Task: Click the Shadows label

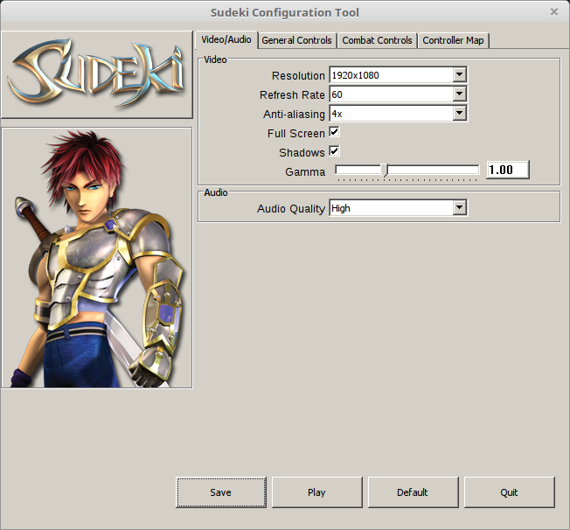Action: pyautogui.click(x=302, y=153)
